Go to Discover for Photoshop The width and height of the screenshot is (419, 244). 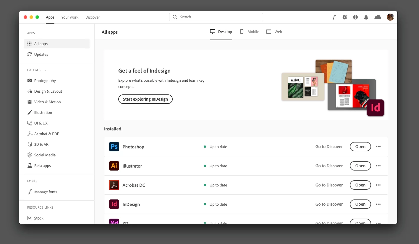point(329,147)
